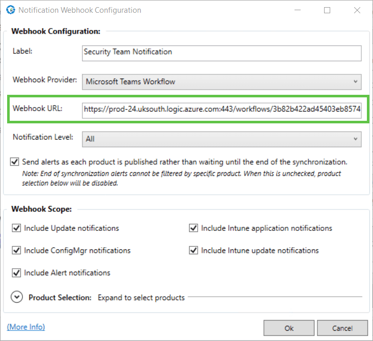Toggle Include Intune update notifications
This screenshot has height=341, width=373.
194,250
